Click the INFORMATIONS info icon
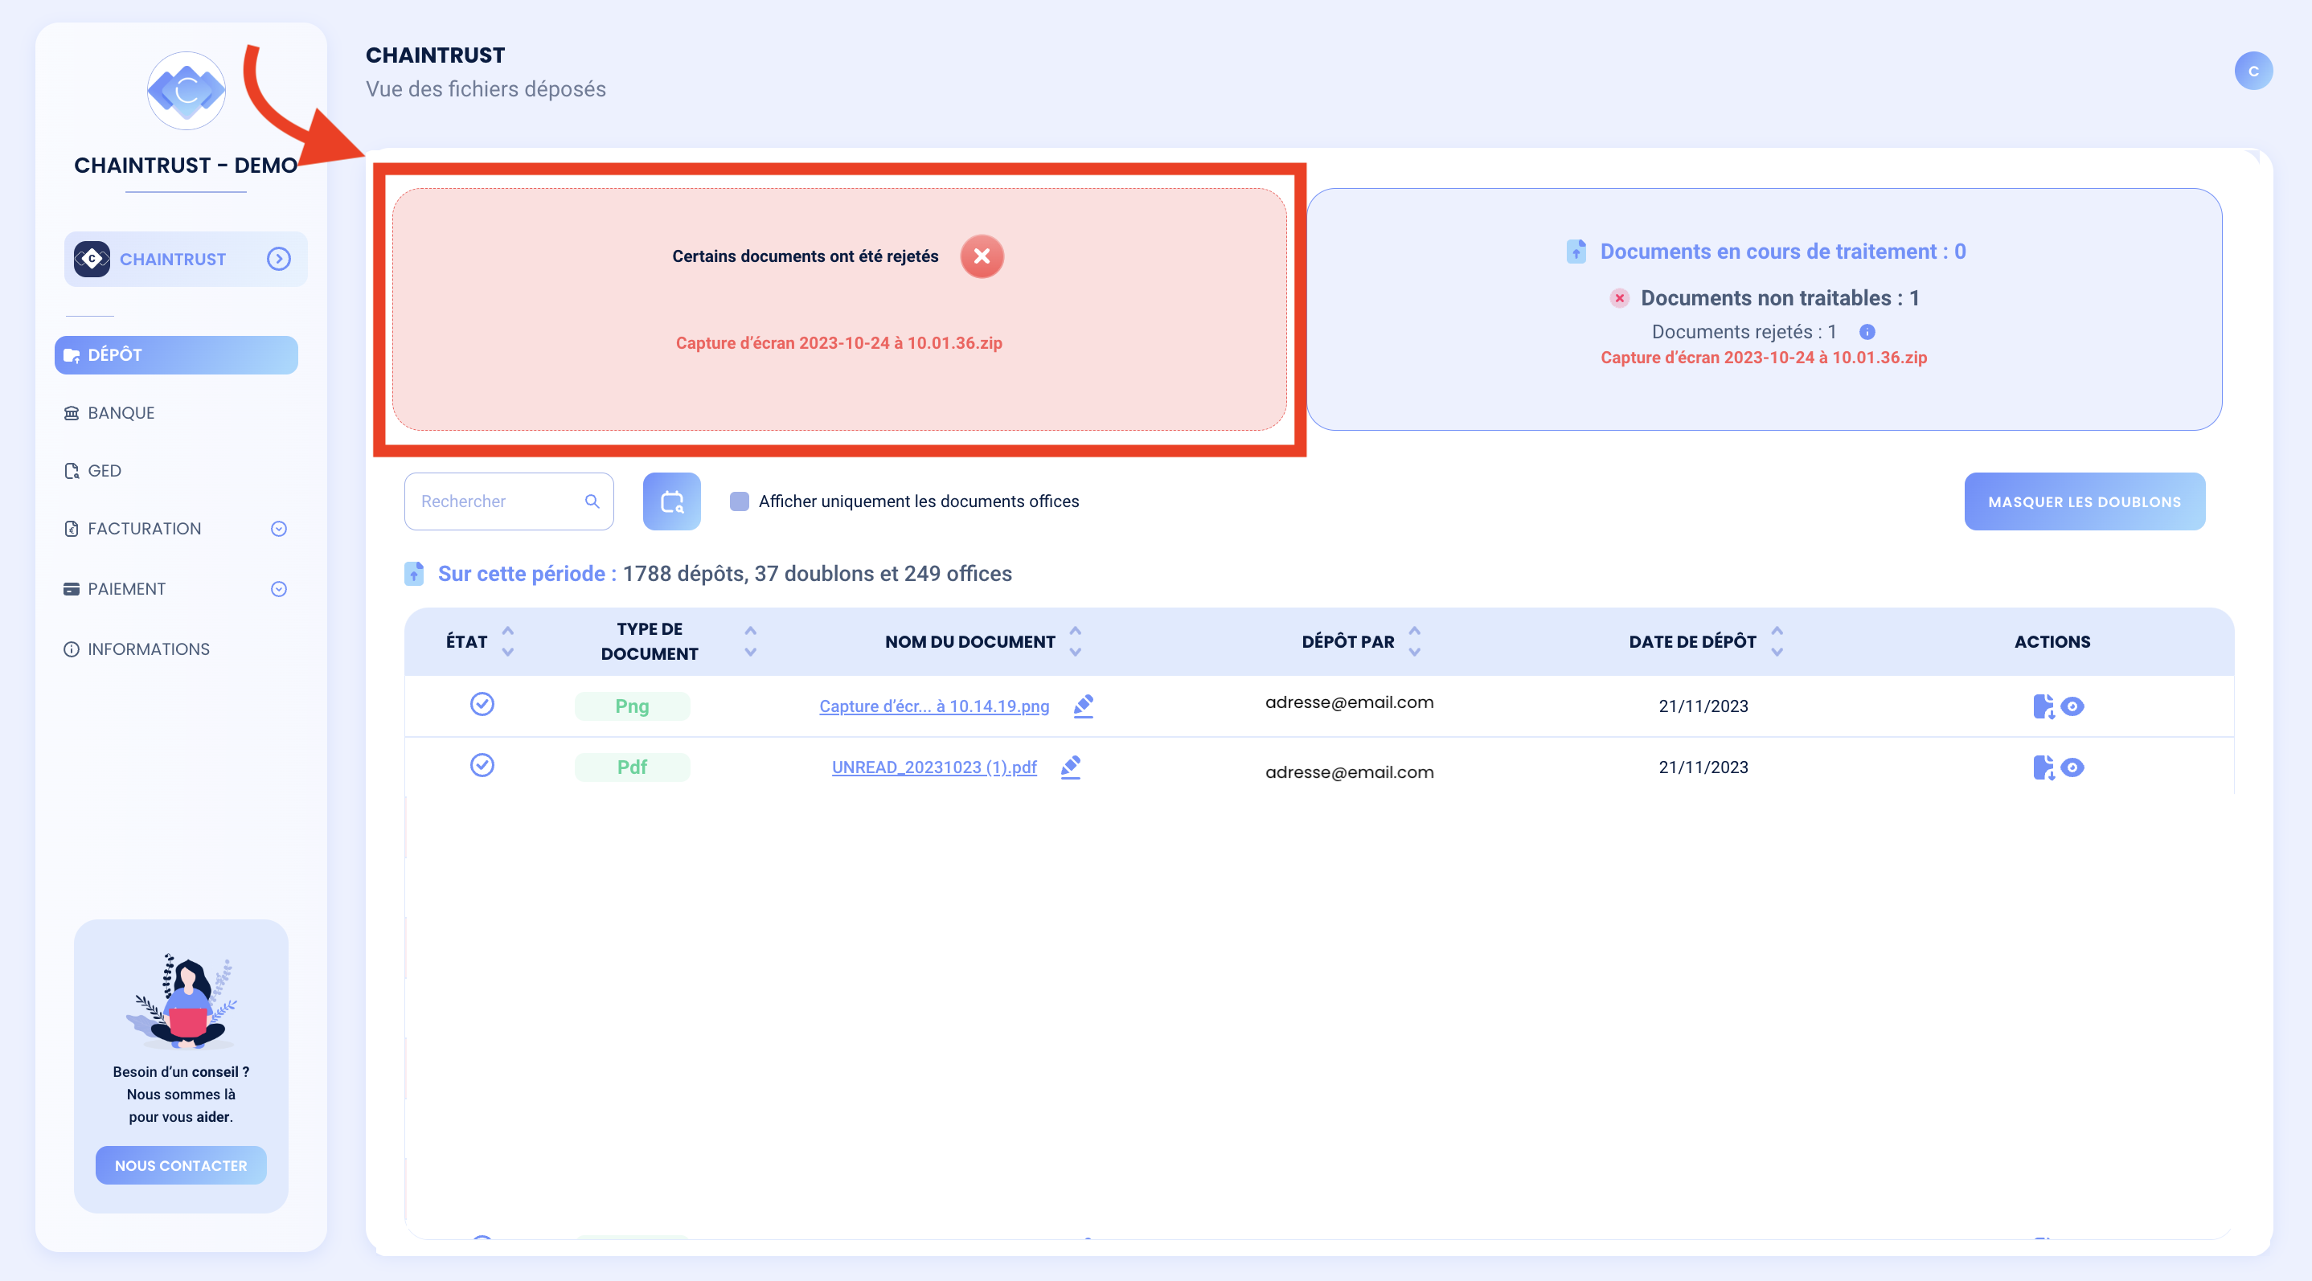This screenshot has width=2312, height=1281. point(72,649)
